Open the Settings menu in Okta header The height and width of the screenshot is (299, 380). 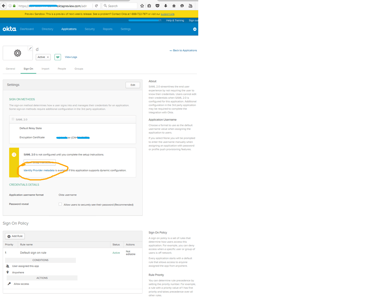point(126,29)
